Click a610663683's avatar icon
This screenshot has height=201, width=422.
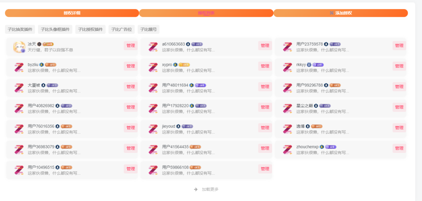153,47
